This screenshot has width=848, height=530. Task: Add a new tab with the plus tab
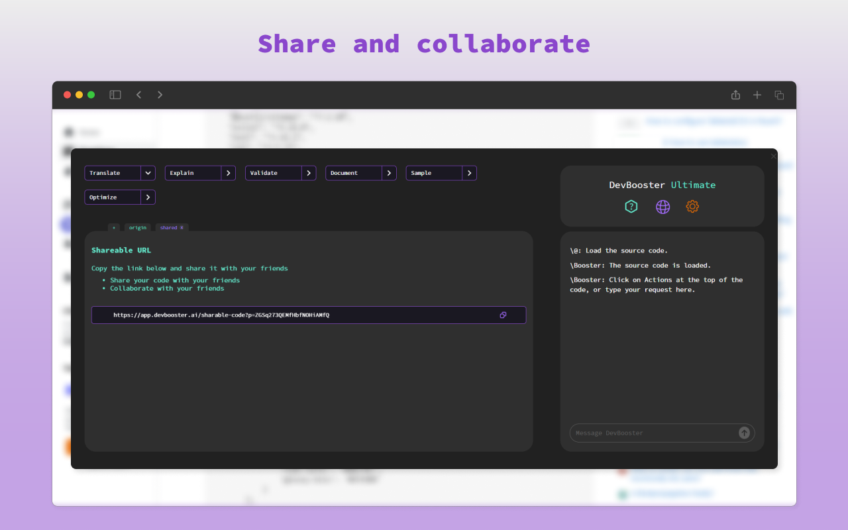pyautogui.click(x=114, y=227)
